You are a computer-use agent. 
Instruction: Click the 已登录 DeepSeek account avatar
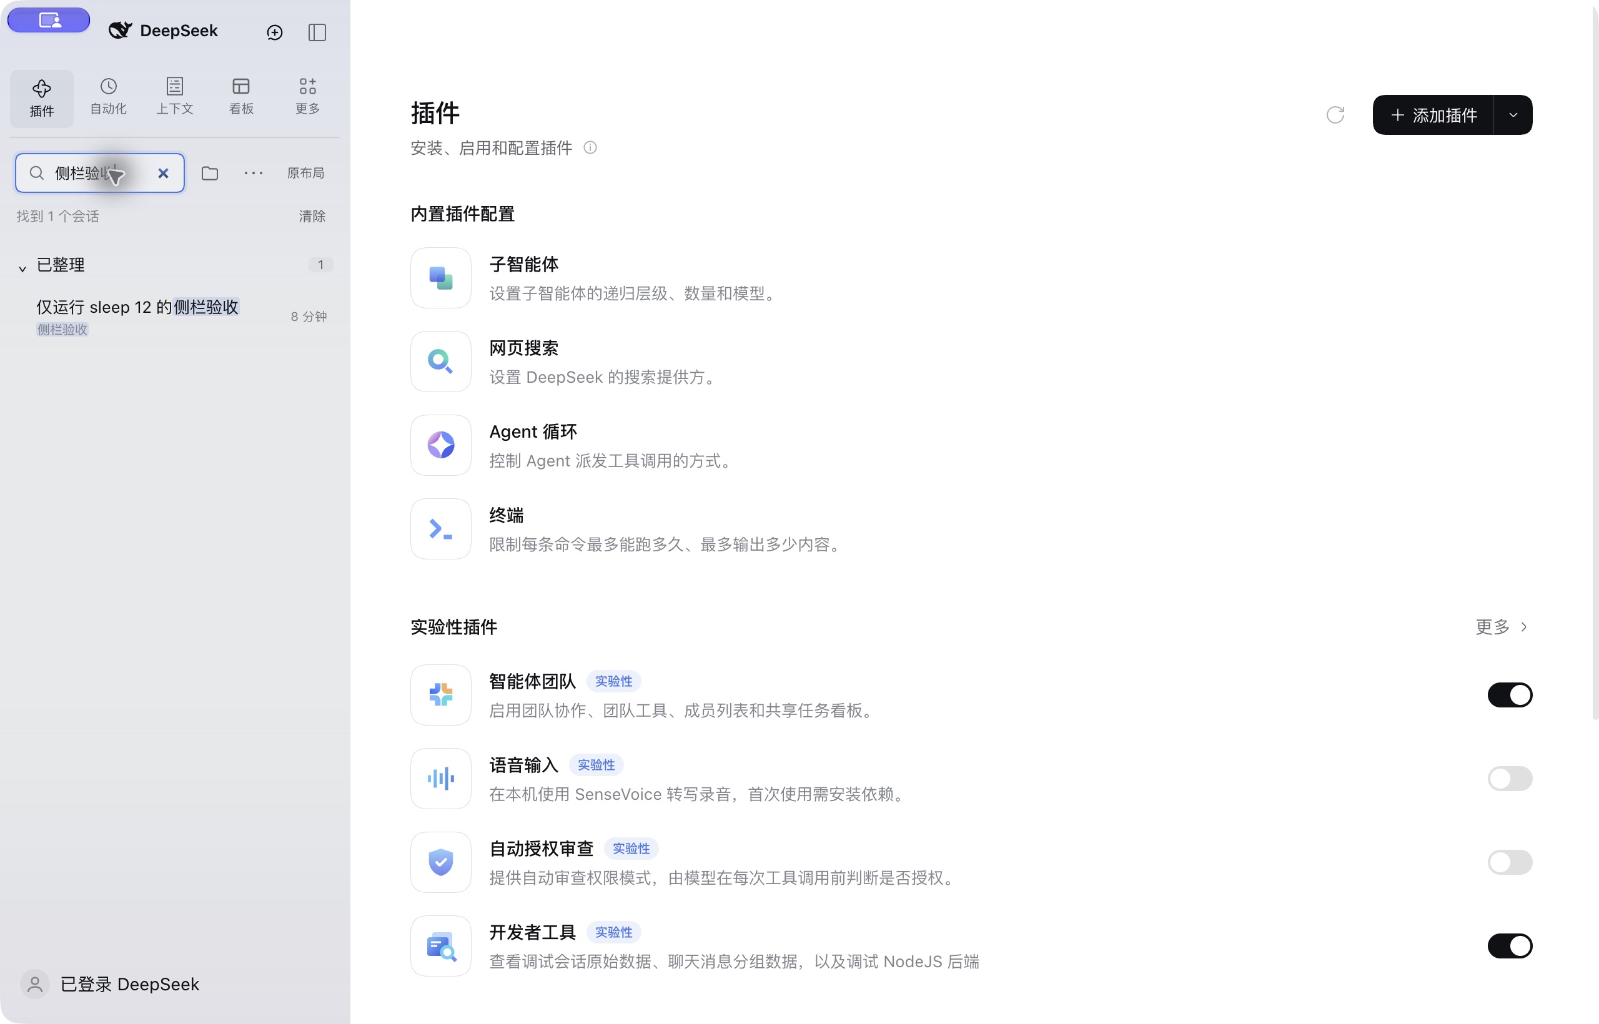(x=35, y=984)
